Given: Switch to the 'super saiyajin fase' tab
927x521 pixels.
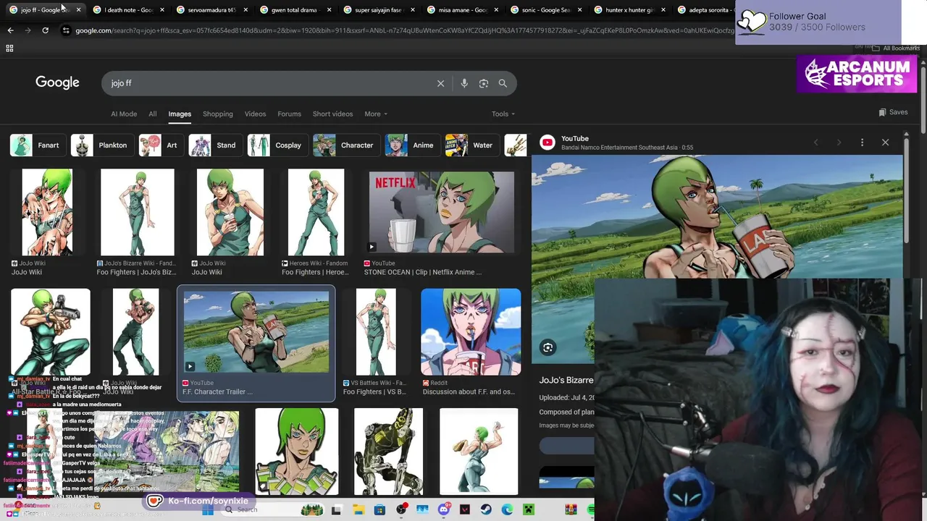Looking at the screenshot, I should tap(377, 10).
